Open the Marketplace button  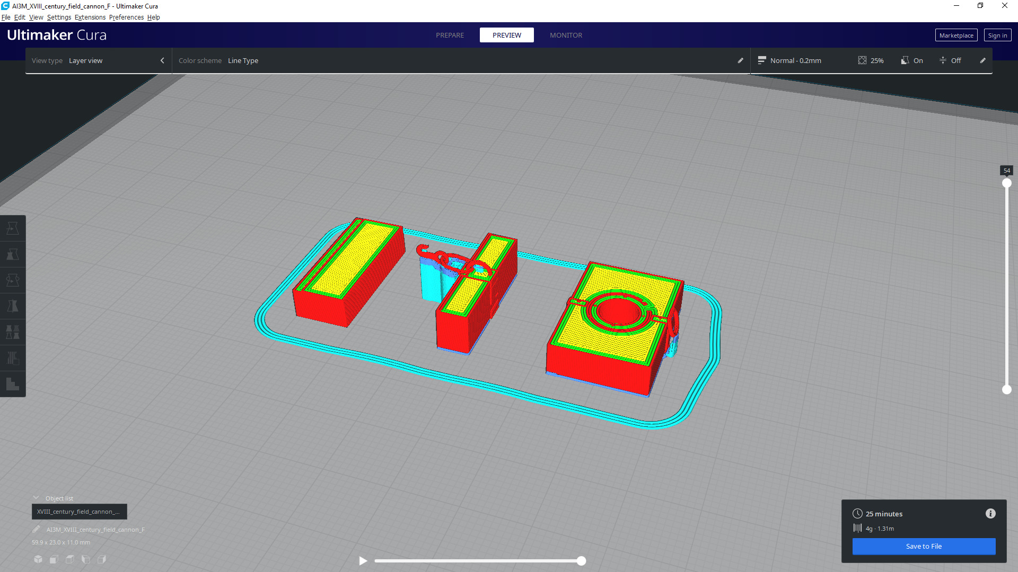(956, 35)
